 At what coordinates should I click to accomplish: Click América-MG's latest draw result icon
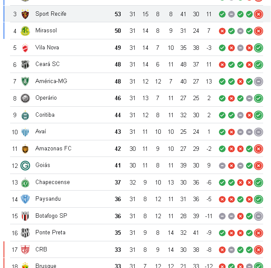(x=258, y=81)
